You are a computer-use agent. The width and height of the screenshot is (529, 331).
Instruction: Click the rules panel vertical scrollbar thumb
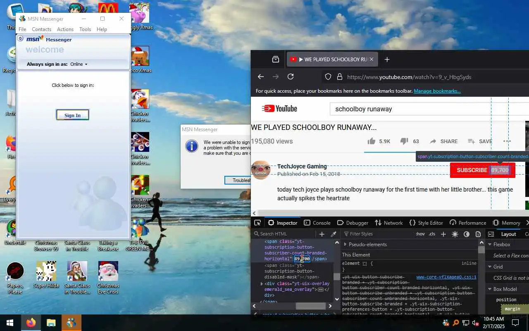pos(481,249)
